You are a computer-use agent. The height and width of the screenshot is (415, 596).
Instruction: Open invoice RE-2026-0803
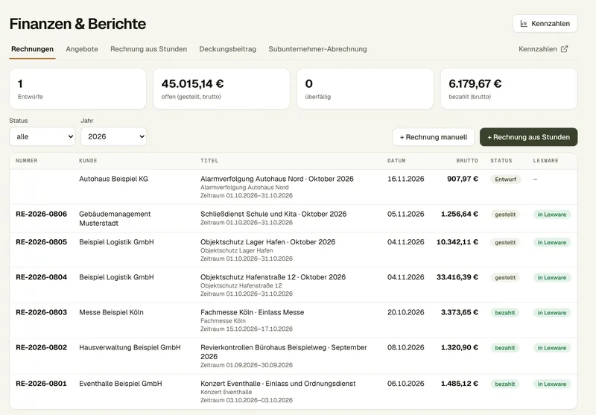[42, 312]
